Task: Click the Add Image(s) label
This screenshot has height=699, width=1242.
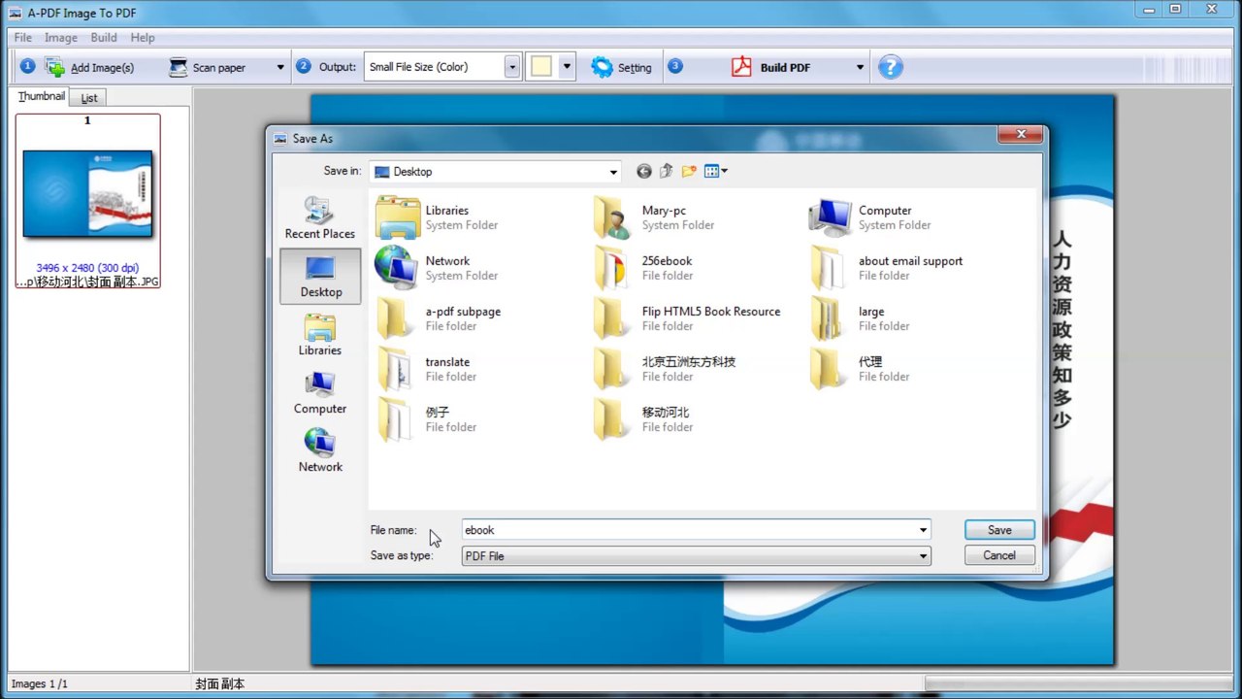Action: pyautogui.click(x=102, y=68)
